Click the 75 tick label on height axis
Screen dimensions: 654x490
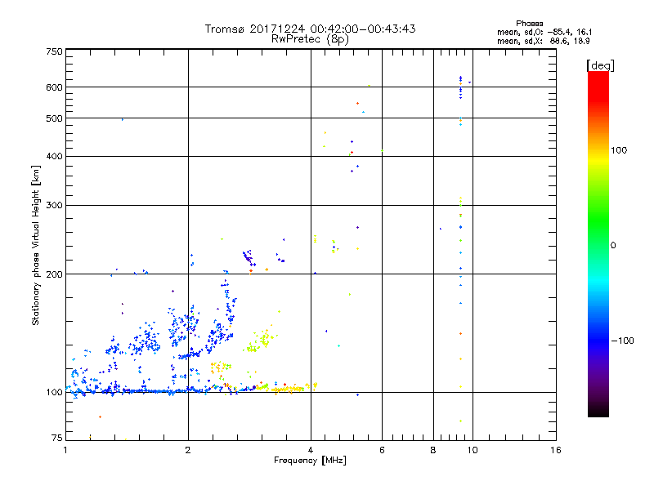(56, 438)
